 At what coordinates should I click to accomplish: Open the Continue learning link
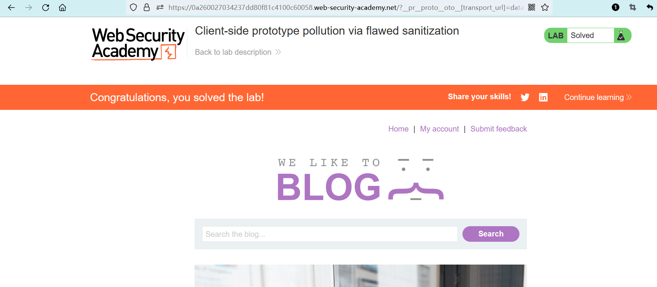coord(597,97)
